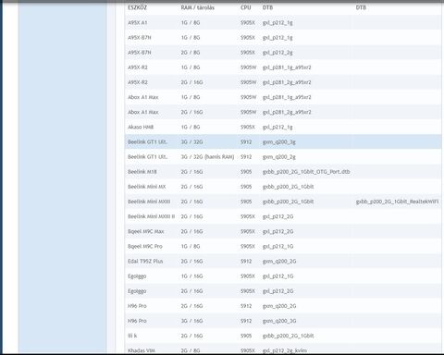Select the Bqeel M9C Max device cell
Viewport: 444px width, 355px height.
point(146,231)
